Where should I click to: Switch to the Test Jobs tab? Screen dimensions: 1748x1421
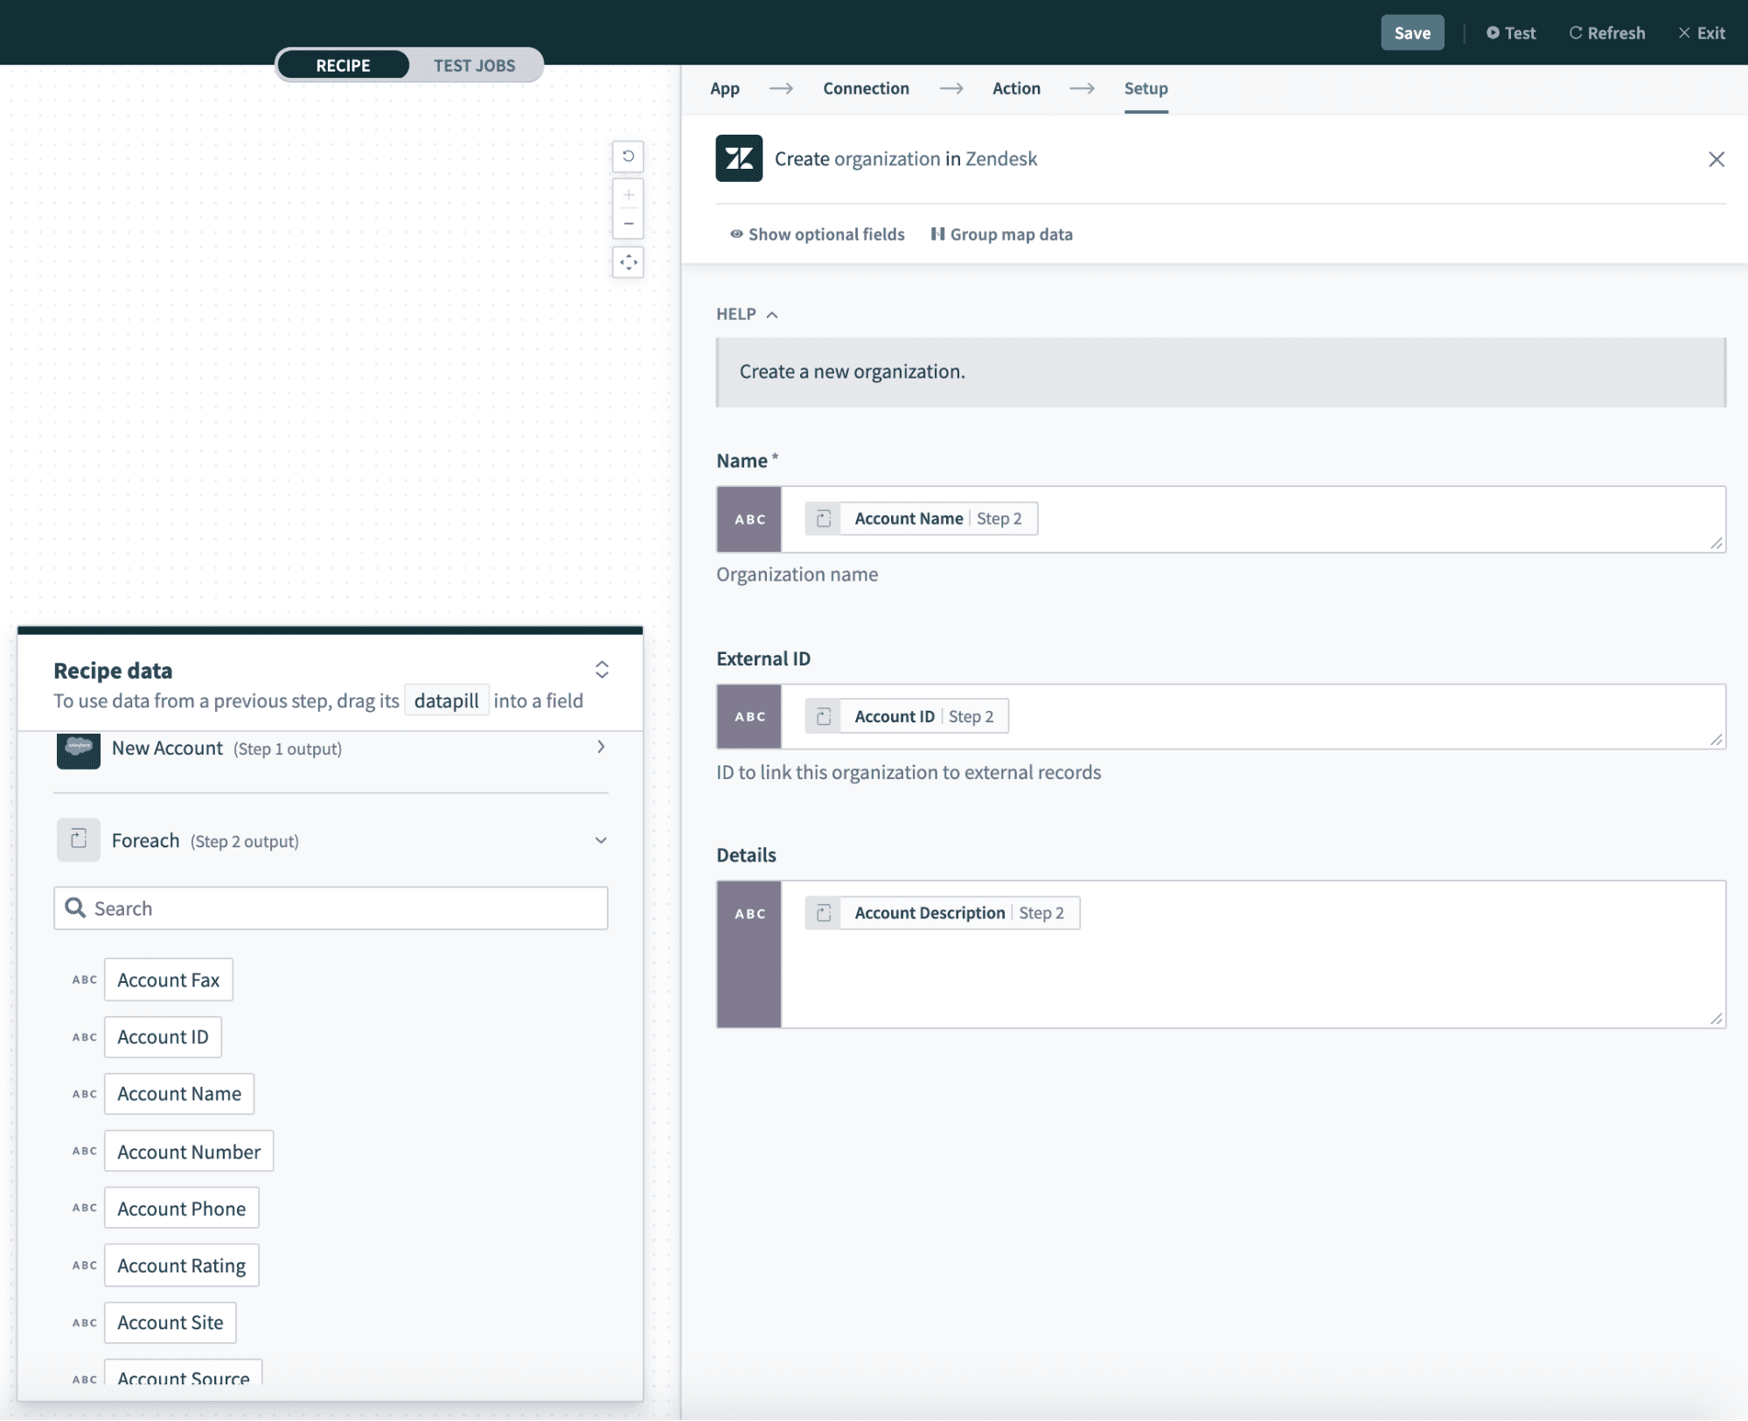(x=474, y=62)
